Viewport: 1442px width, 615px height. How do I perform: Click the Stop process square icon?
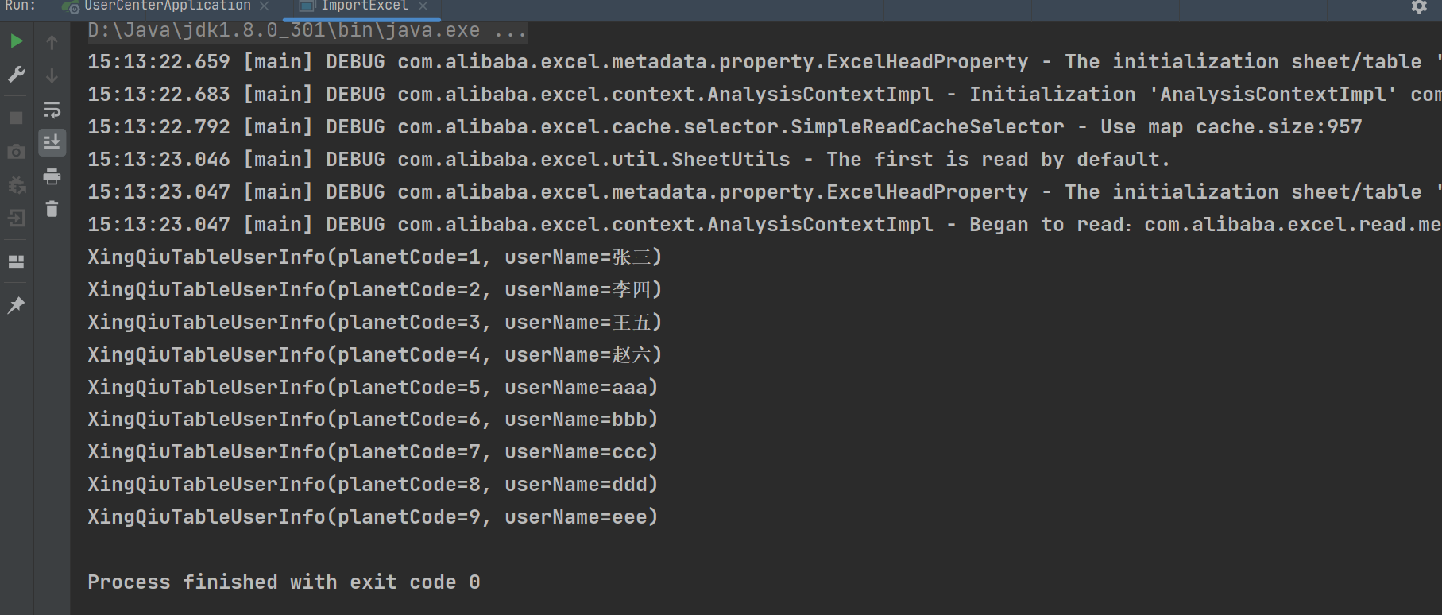[16, 118]
